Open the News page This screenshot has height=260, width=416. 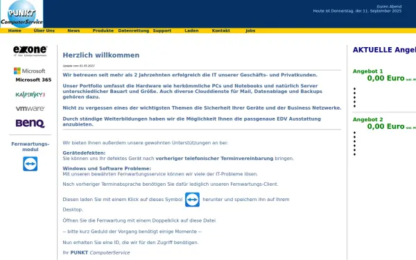coord(73,31)
